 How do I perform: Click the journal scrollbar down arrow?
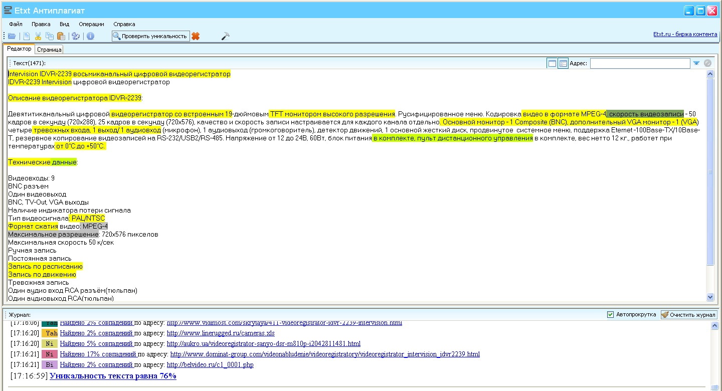(715, 387)
